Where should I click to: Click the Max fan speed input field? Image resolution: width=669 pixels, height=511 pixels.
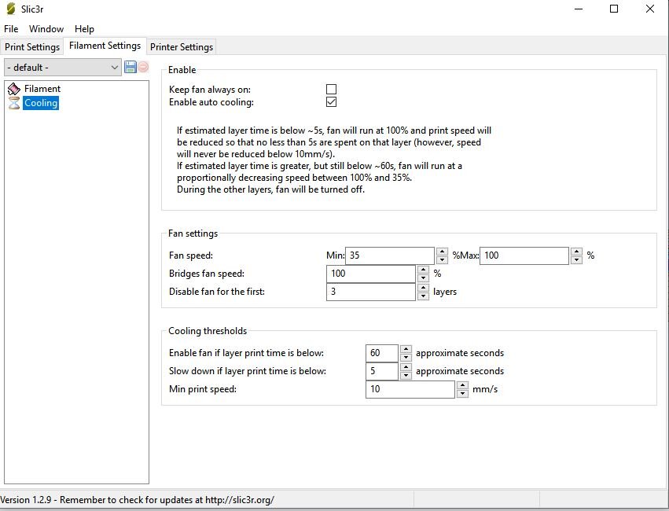pos(524,256)
